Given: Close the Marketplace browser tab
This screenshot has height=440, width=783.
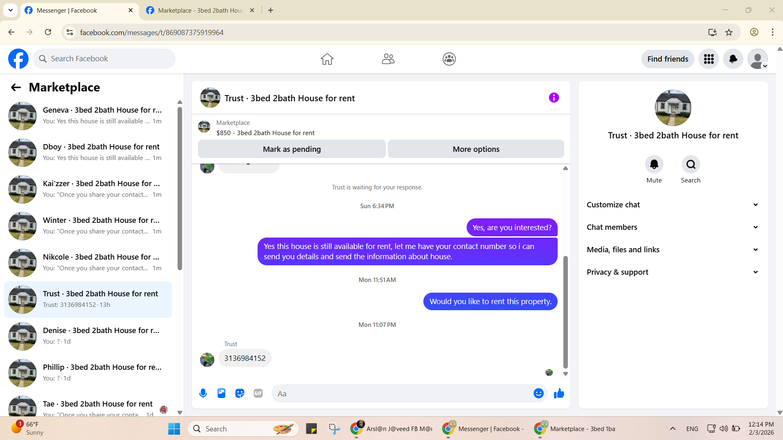Looking at the screenshot, I should [x=252, y=10].
